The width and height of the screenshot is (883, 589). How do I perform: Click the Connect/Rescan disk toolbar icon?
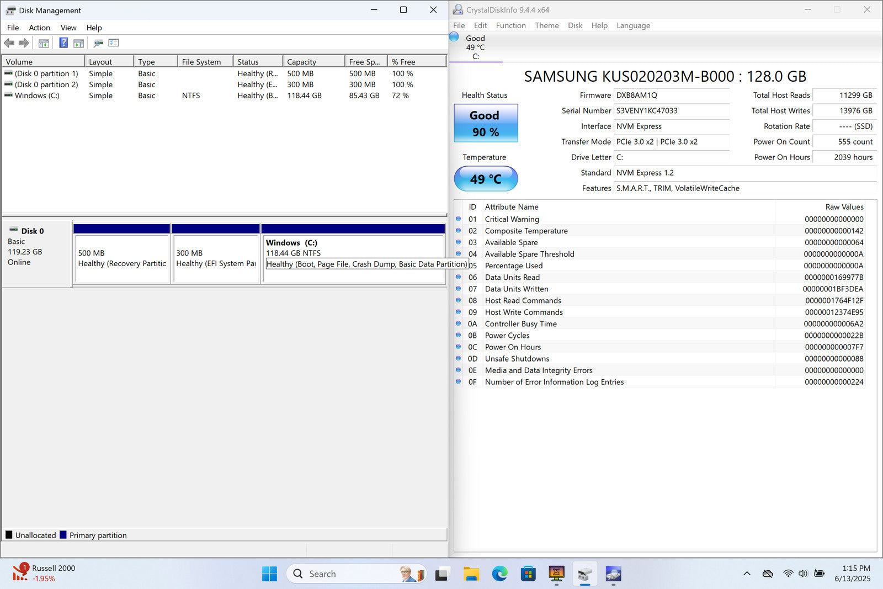[x=98, y=43]
